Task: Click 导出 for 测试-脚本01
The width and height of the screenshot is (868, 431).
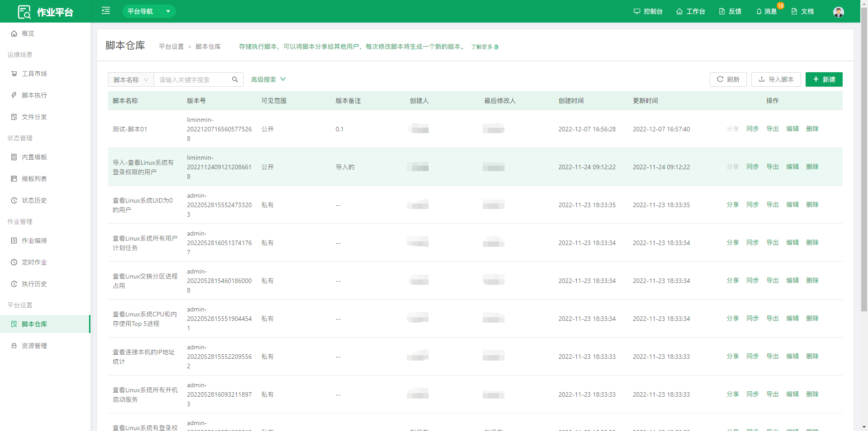Action: click(773, 129)
